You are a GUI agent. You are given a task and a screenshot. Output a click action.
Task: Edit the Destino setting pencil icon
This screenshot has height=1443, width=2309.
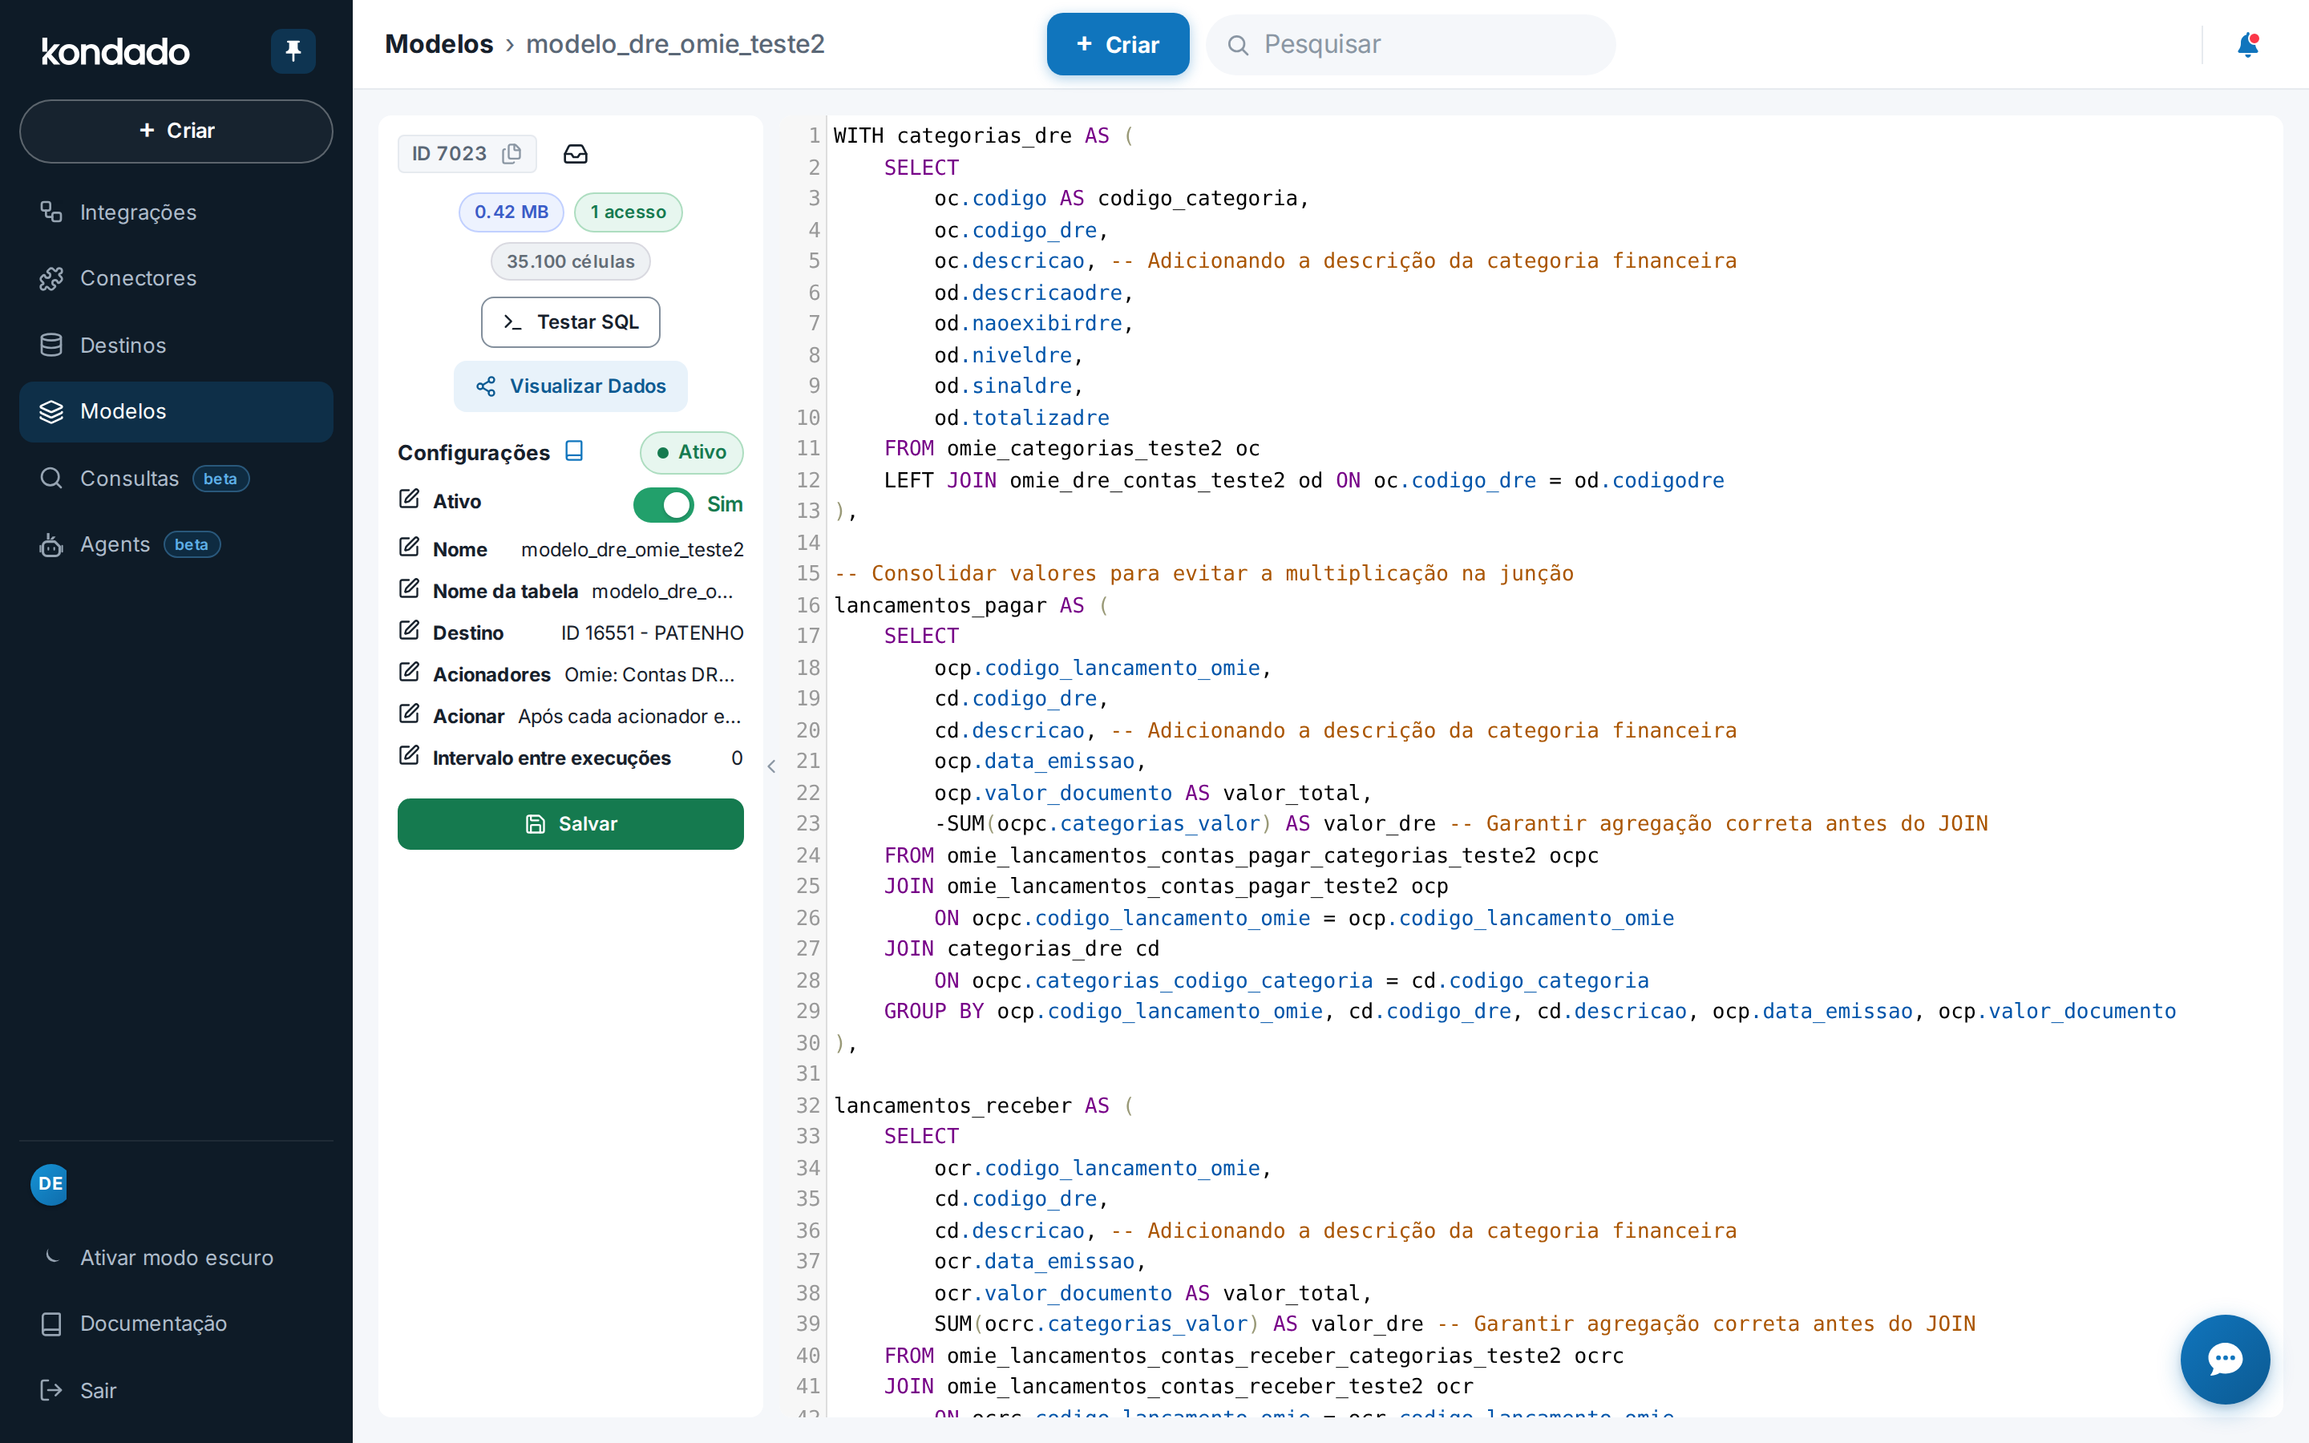[410, 631]
